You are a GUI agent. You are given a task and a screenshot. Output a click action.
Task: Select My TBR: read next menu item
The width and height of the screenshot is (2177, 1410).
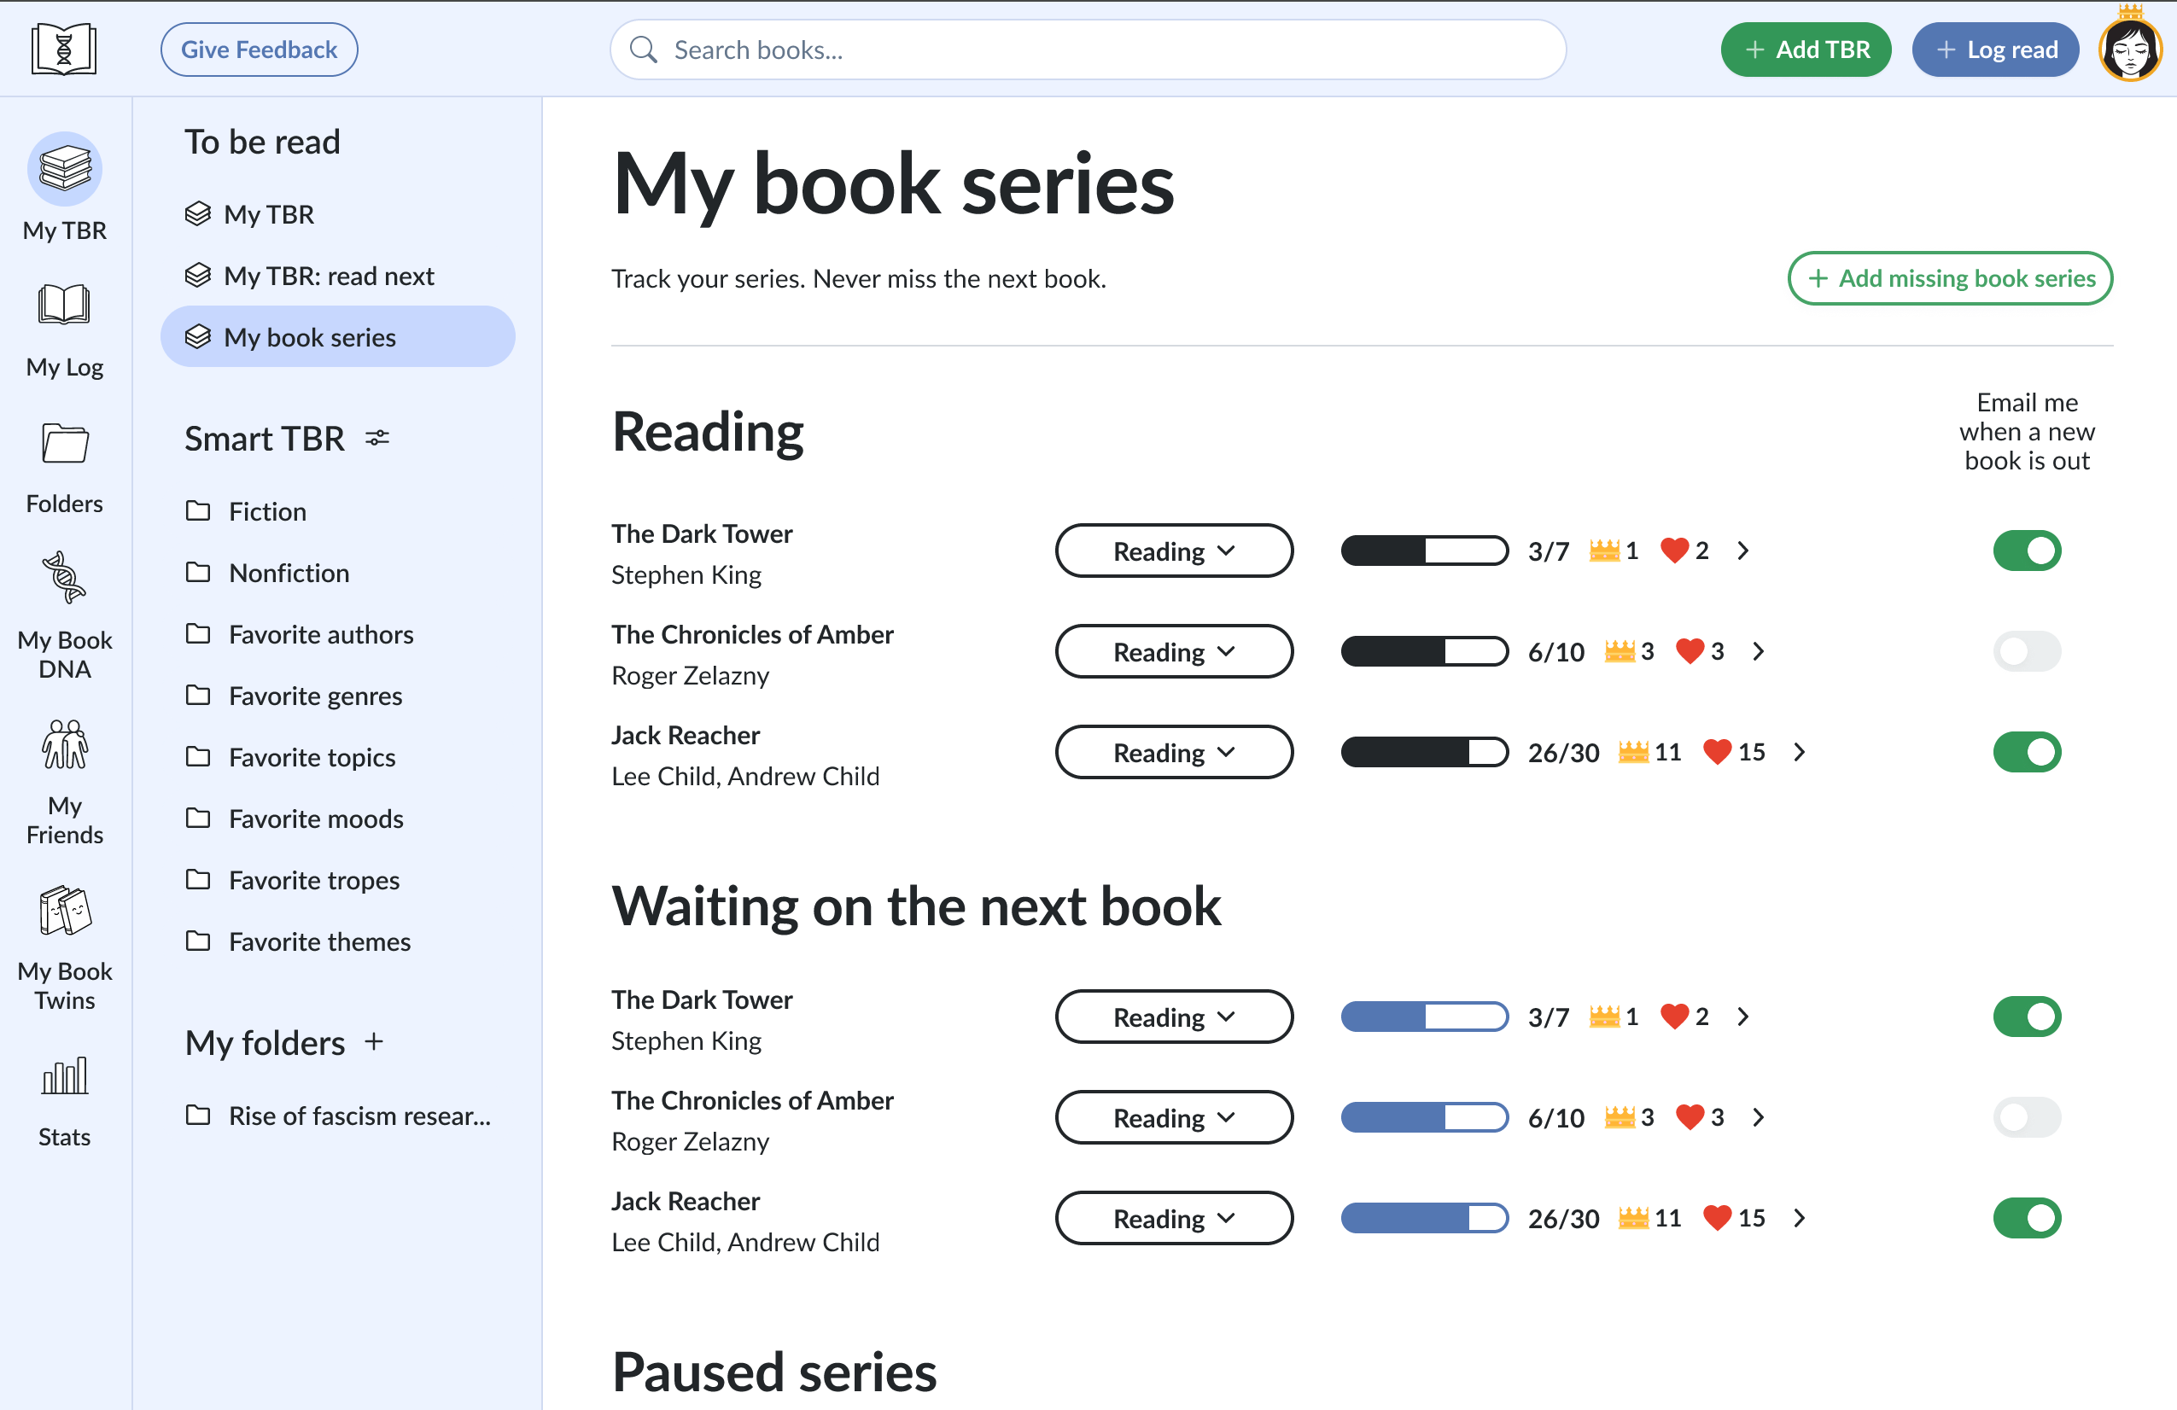[x=329, y=275]
